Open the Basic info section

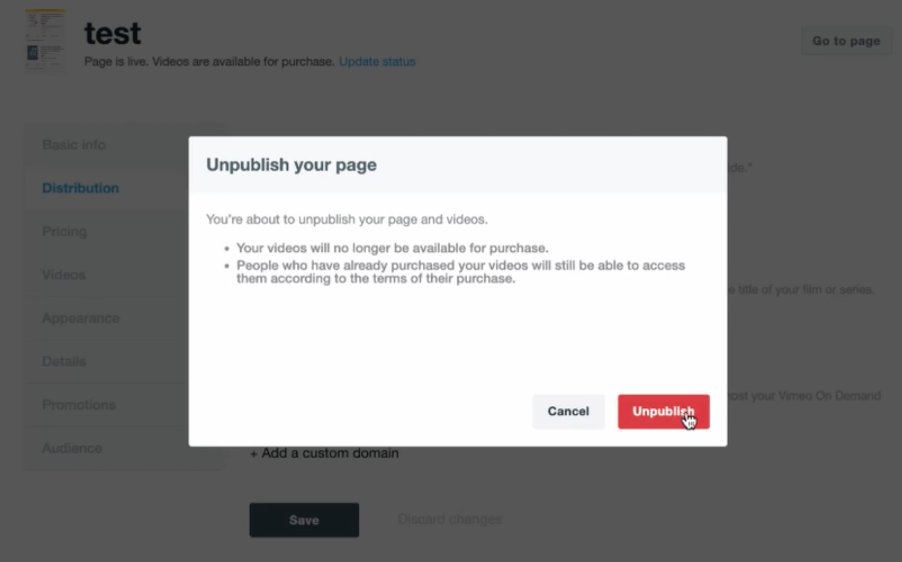(73, 144)
